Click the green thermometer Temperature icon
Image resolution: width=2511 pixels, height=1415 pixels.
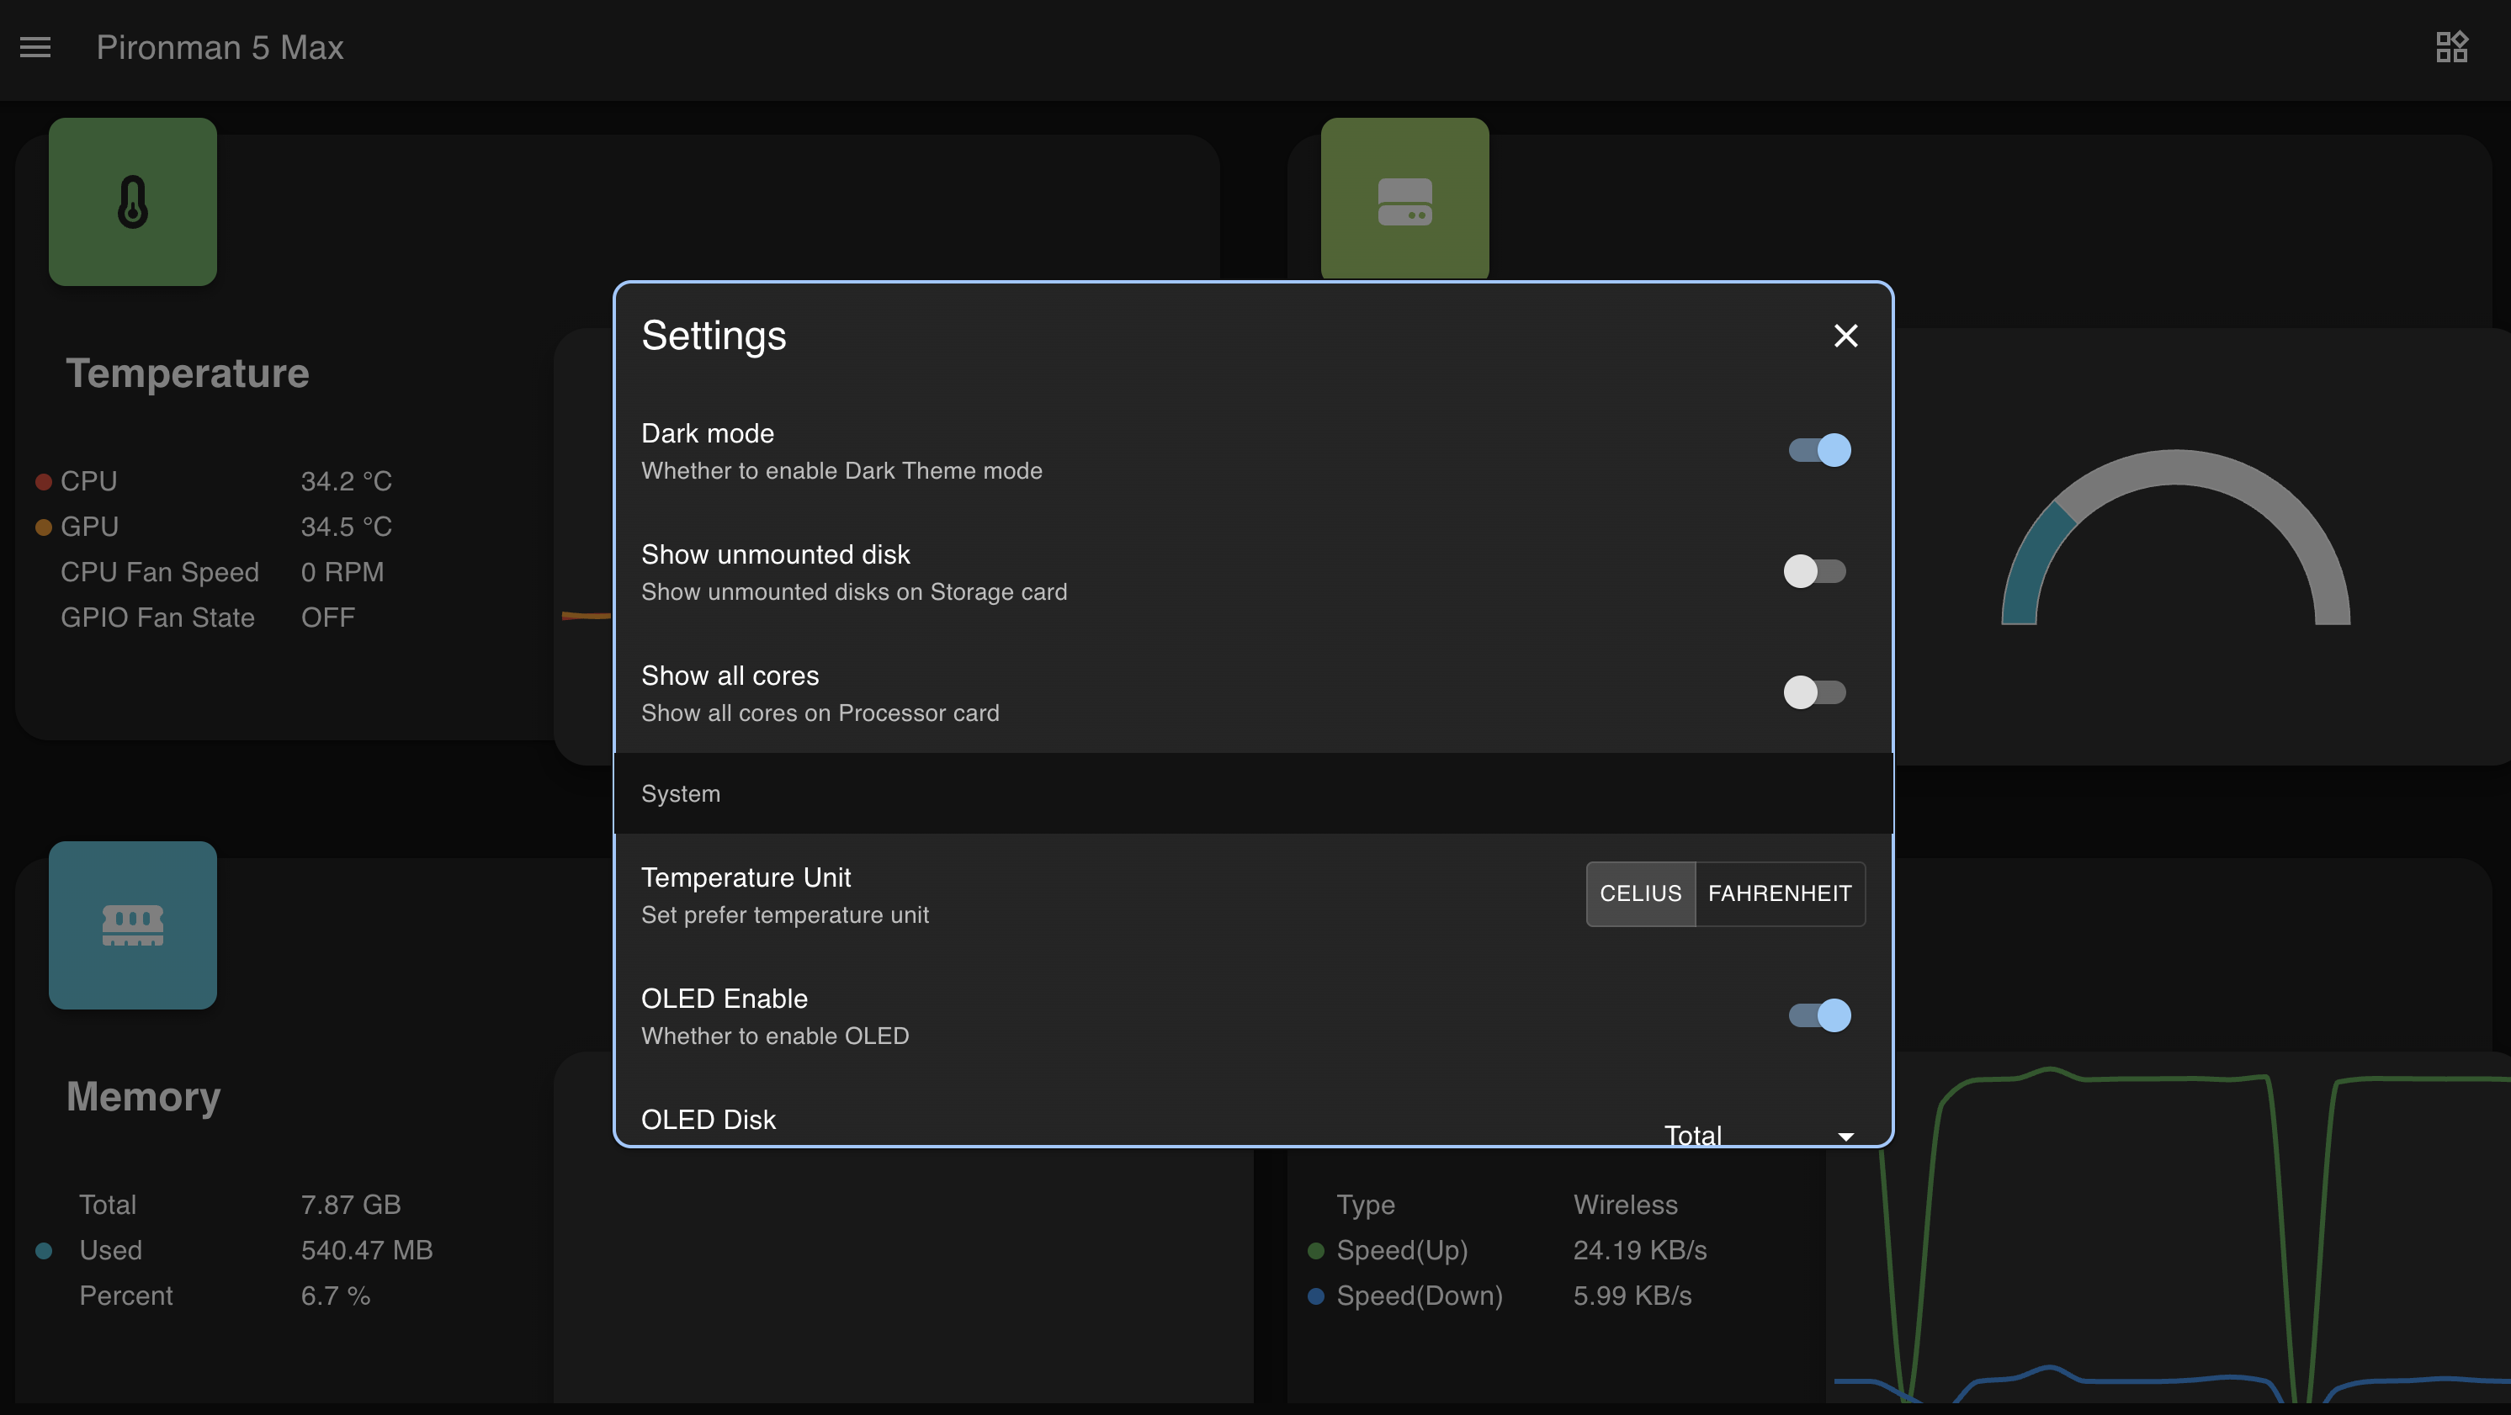pos(133,202)
